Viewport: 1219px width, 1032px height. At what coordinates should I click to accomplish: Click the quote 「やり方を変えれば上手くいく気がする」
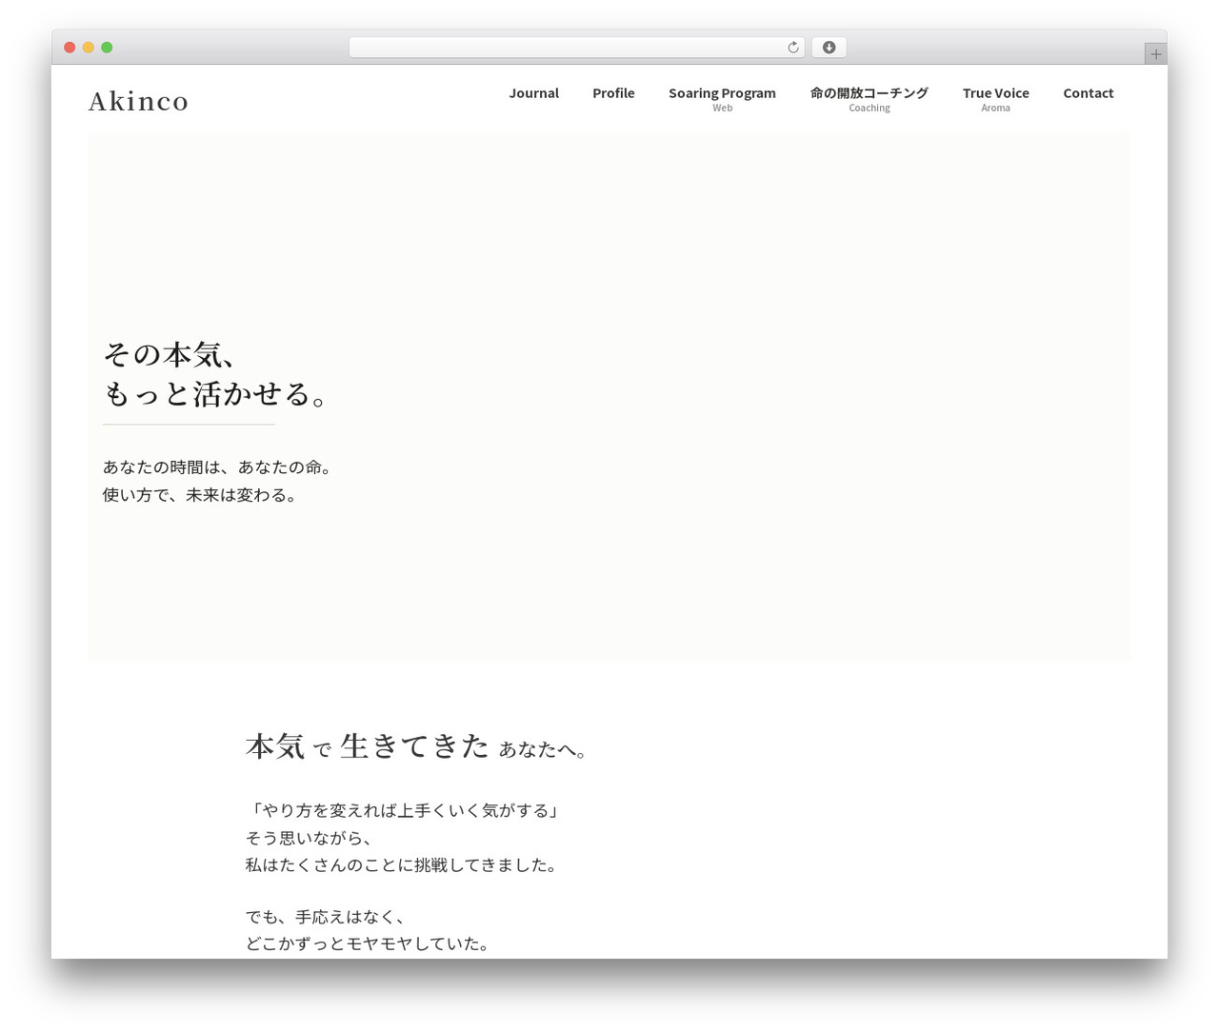pos(404,810)
